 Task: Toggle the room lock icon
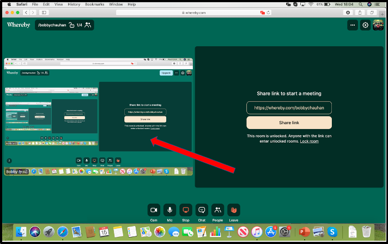[71, 25]
